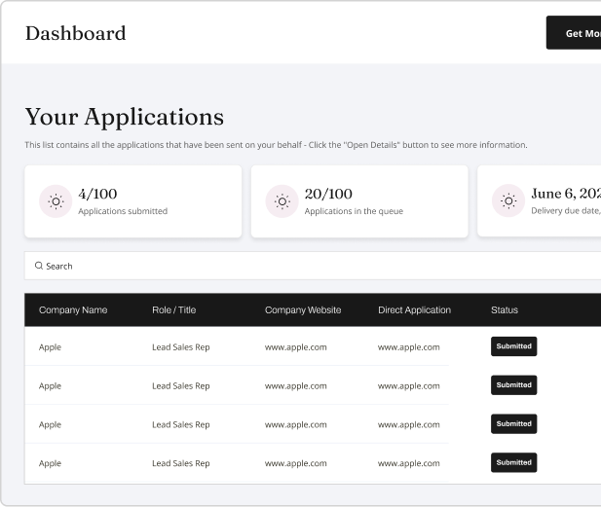Screen dimensions: 601x507
Task: Click the June 6 delivery due date value
Action: 566,194
